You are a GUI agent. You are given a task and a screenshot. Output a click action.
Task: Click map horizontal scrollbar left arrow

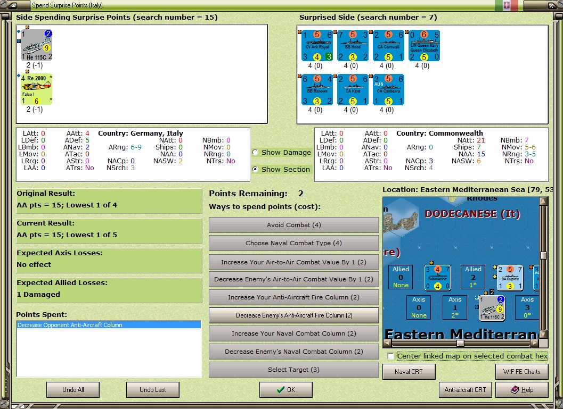pos(387,343)
